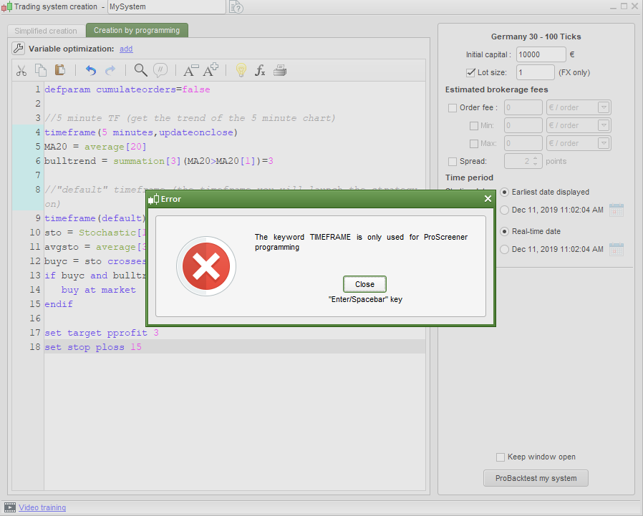Screen dimensions: 643x516
Task: Select the start date Dec 11, 2019 radio
Action: [x=504, y=210]
